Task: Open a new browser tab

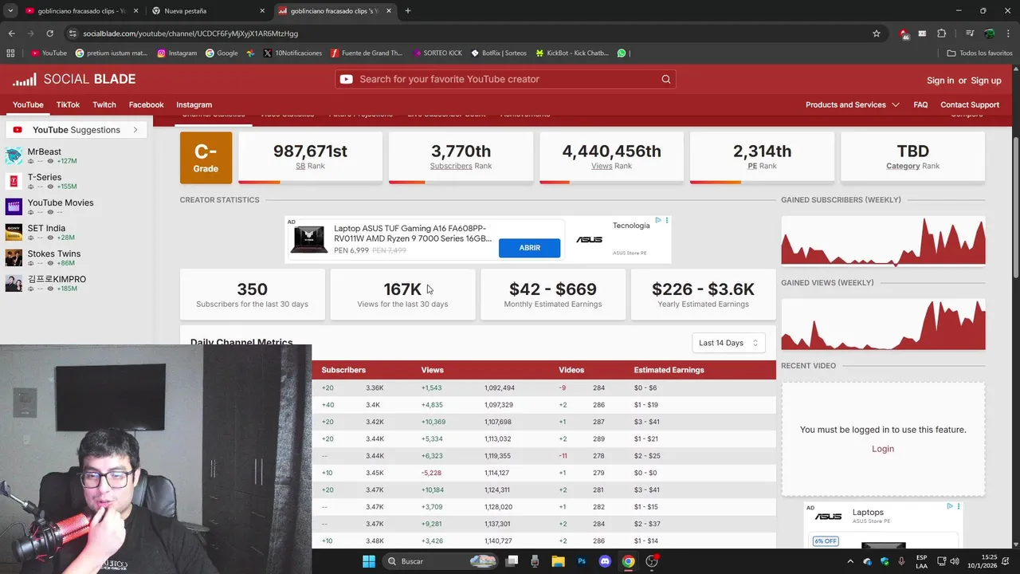Action: [408, 11]
